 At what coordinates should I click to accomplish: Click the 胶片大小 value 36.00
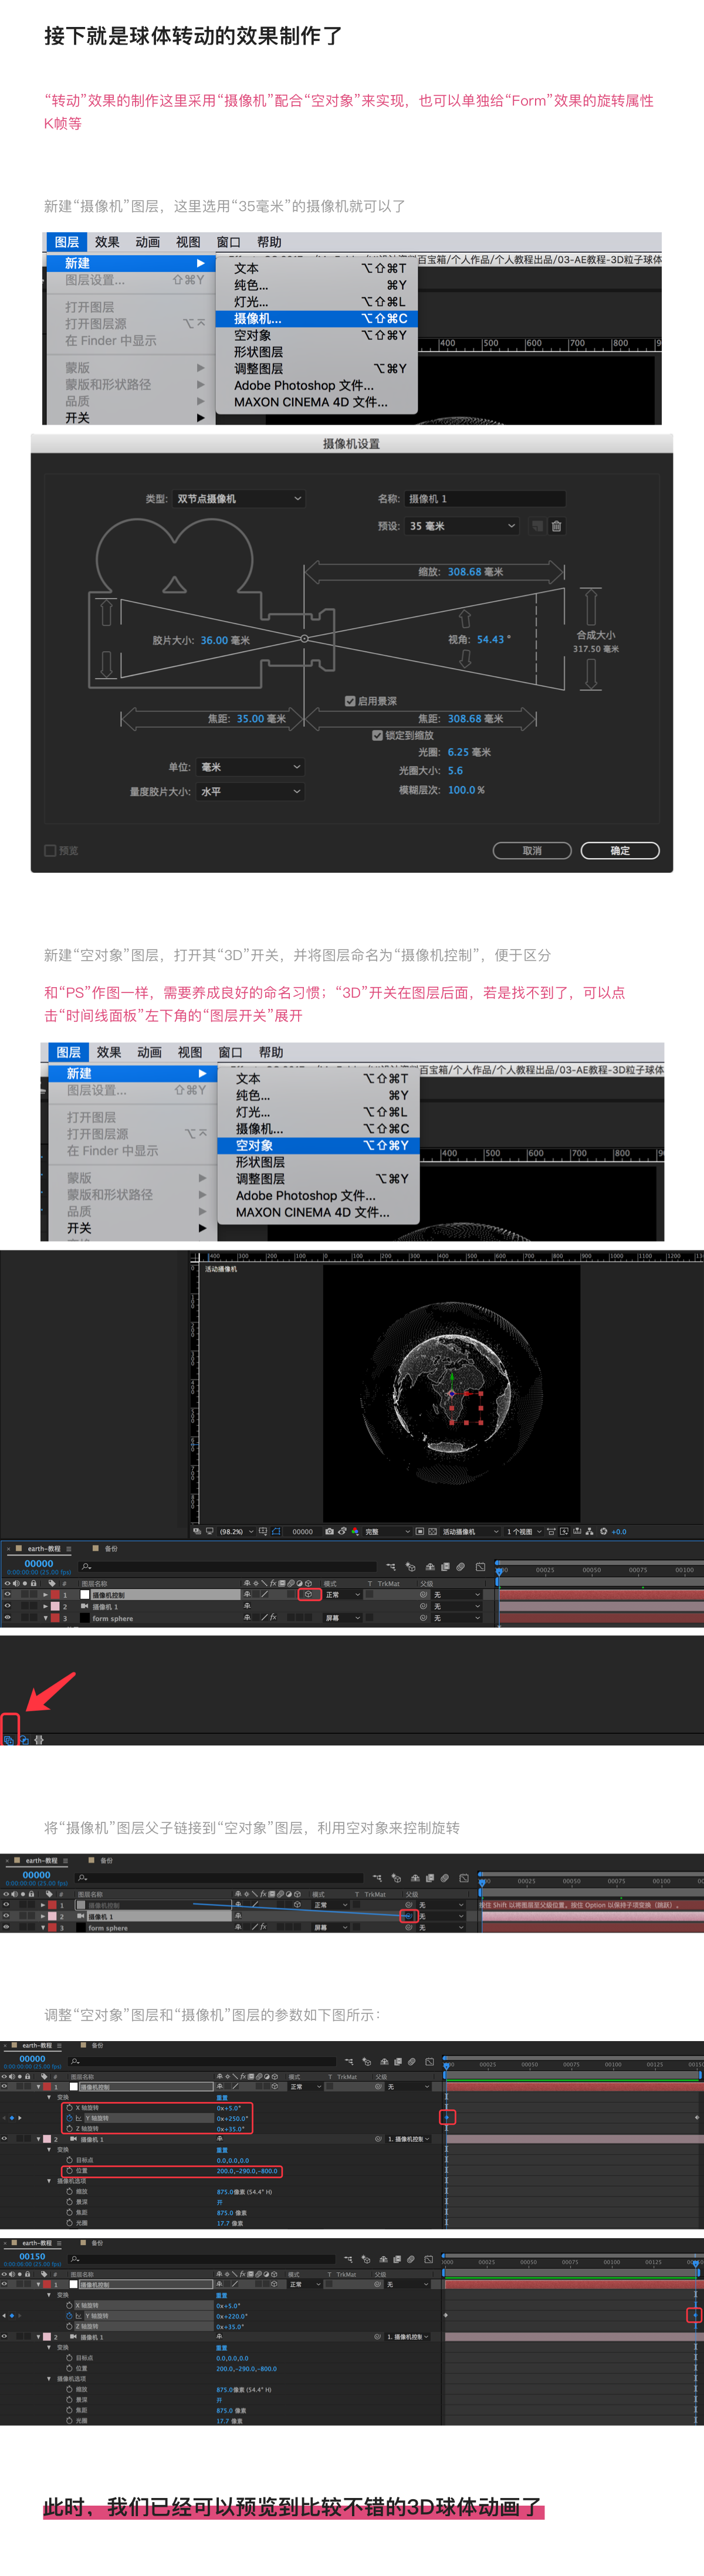(214, 640)
